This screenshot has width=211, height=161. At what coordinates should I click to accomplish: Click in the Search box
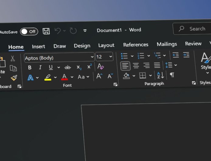coord(192,29)
